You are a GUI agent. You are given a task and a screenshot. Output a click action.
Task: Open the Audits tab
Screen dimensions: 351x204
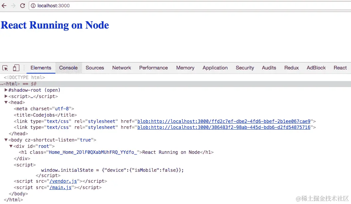(x=269, y=68)
